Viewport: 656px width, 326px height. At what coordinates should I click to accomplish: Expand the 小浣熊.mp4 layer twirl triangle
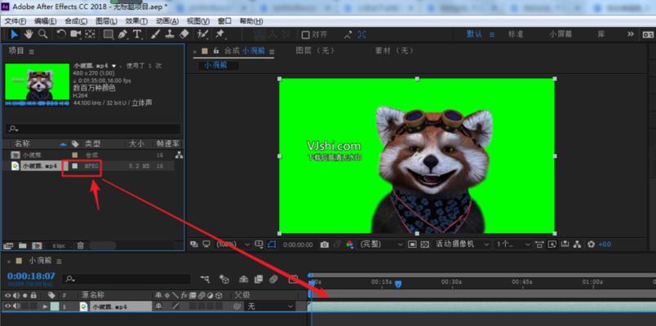[x=45, y=306]
